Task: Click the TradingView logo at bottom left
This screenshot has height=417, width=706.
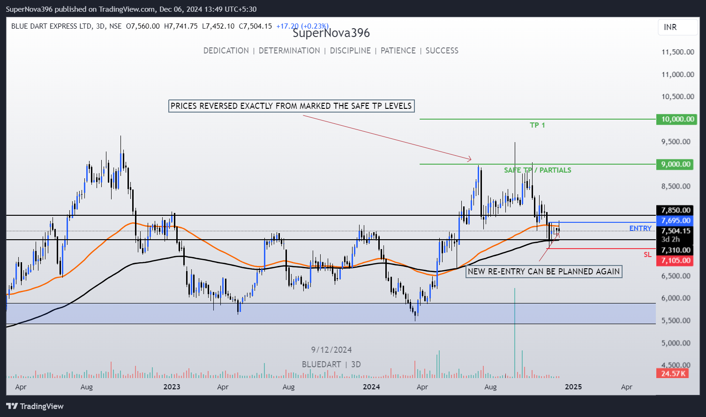Action: 35,406
